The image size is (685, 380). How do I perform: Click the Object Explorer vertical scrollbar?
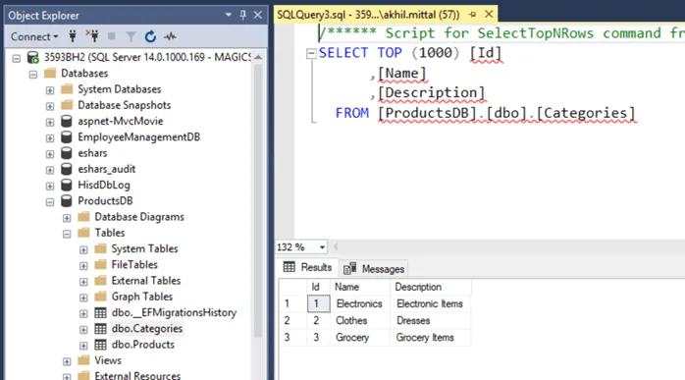[258, 201]
